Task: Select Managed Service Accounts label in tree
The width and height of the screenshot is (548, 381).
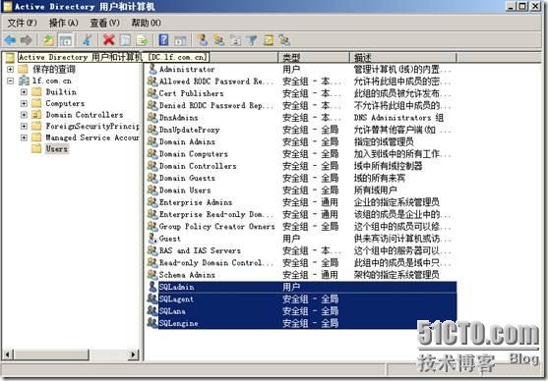Action: 92,137
